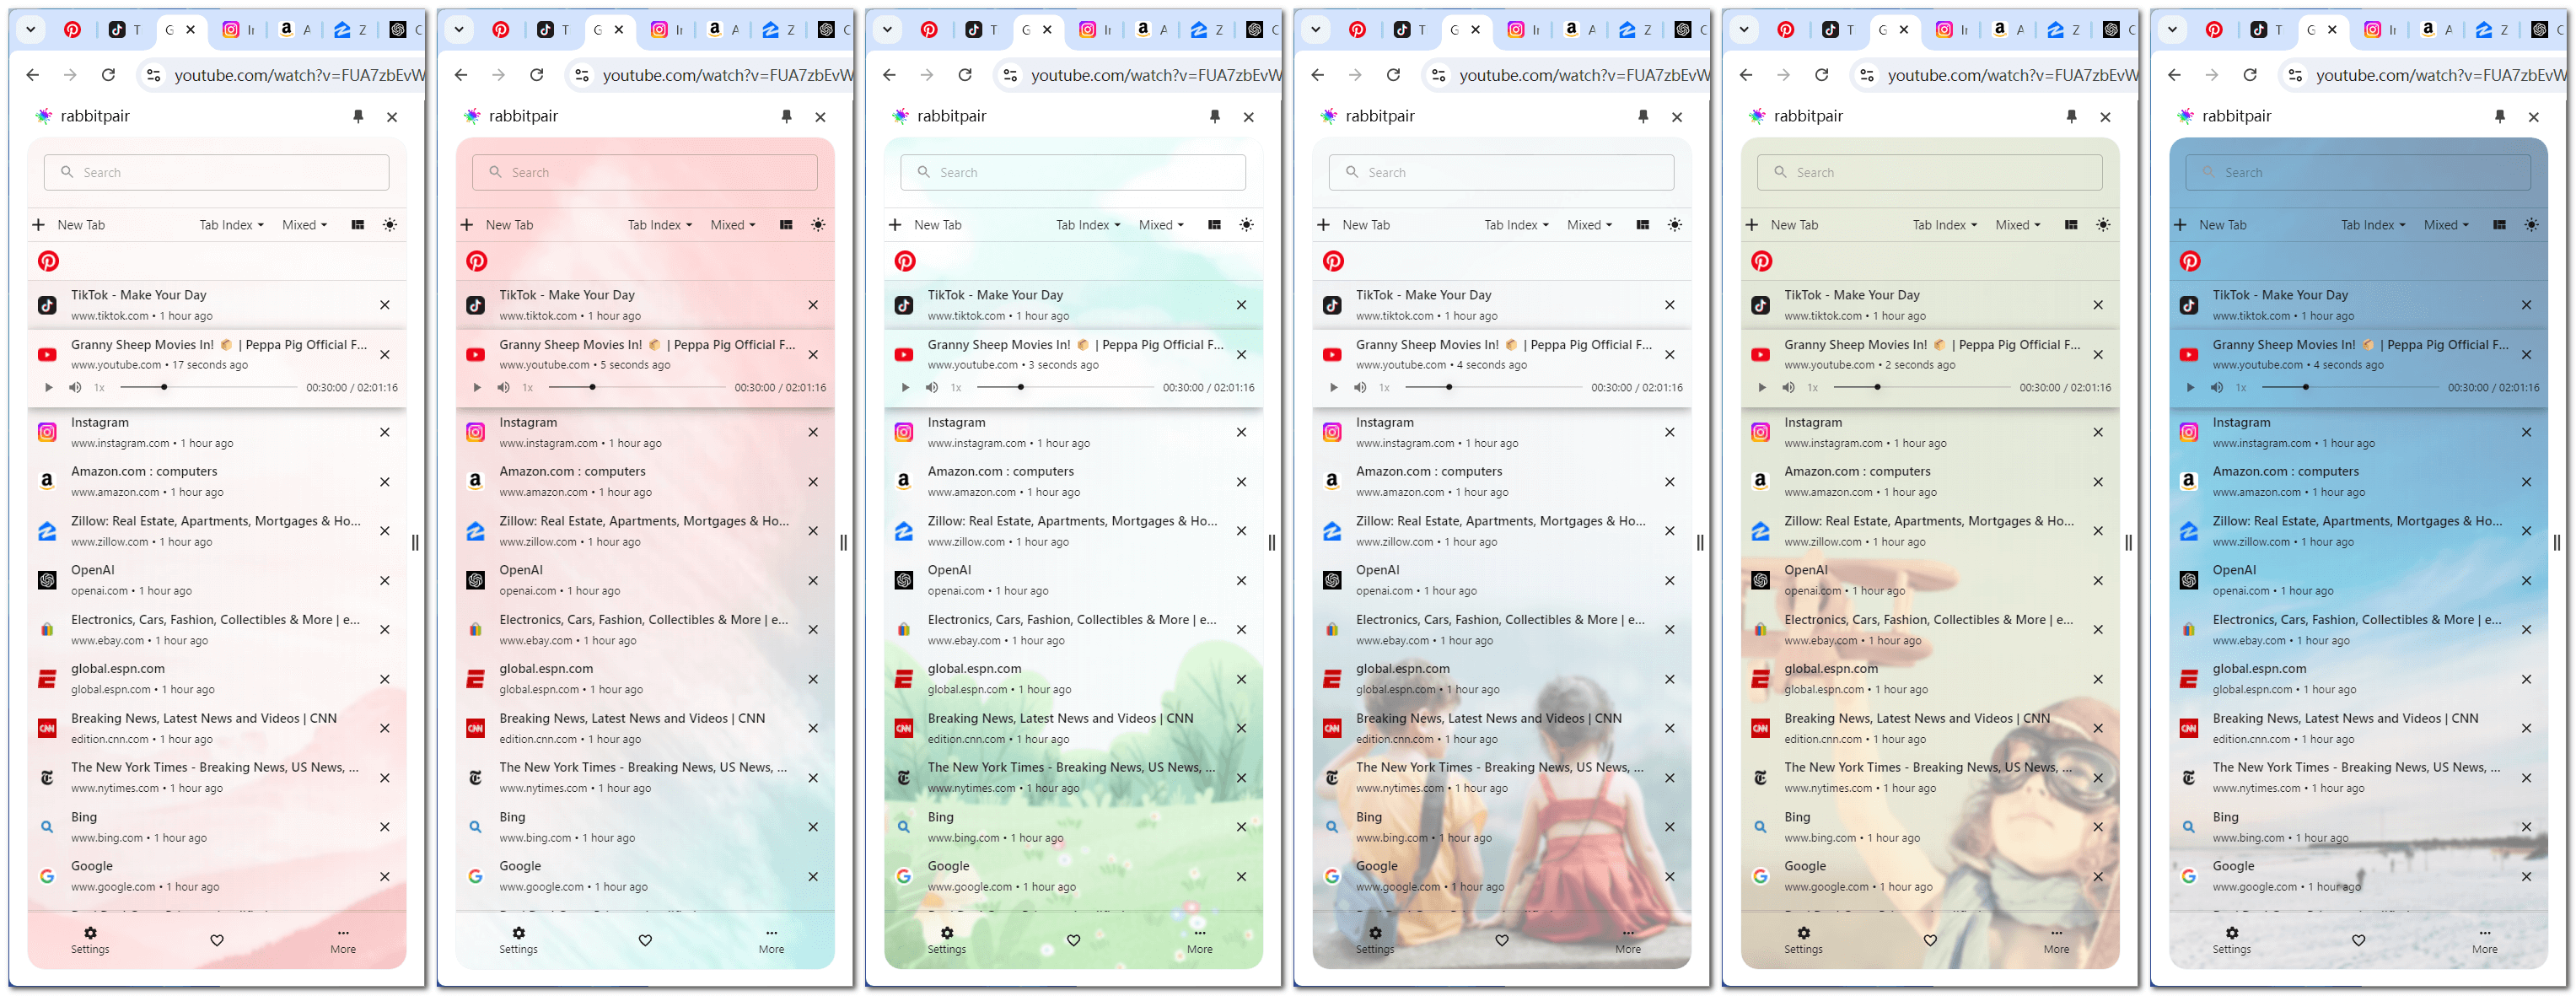
Task: Select Zillow browser tab in rightmost window
Action: click(x=2489, y=30)
